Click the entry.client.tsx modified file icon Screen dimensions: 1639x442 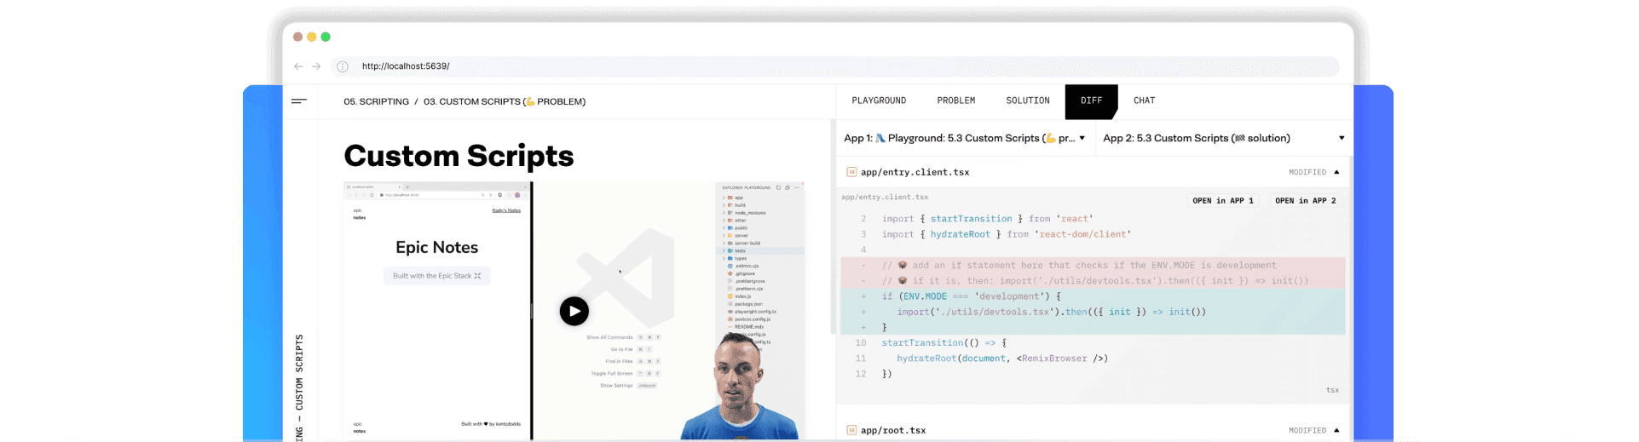[x=851, y=172]
